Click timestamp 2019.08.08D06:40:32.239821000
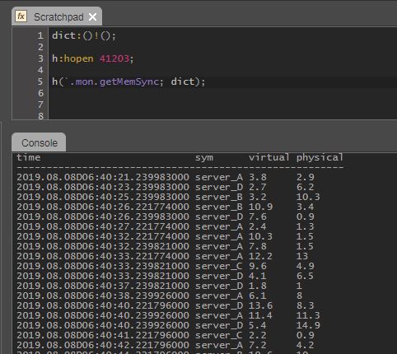 (x=103, y=246)
